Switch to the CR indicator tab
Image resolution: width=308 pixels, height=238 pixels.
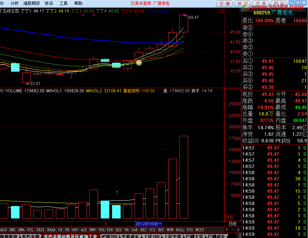click(60, 230)
